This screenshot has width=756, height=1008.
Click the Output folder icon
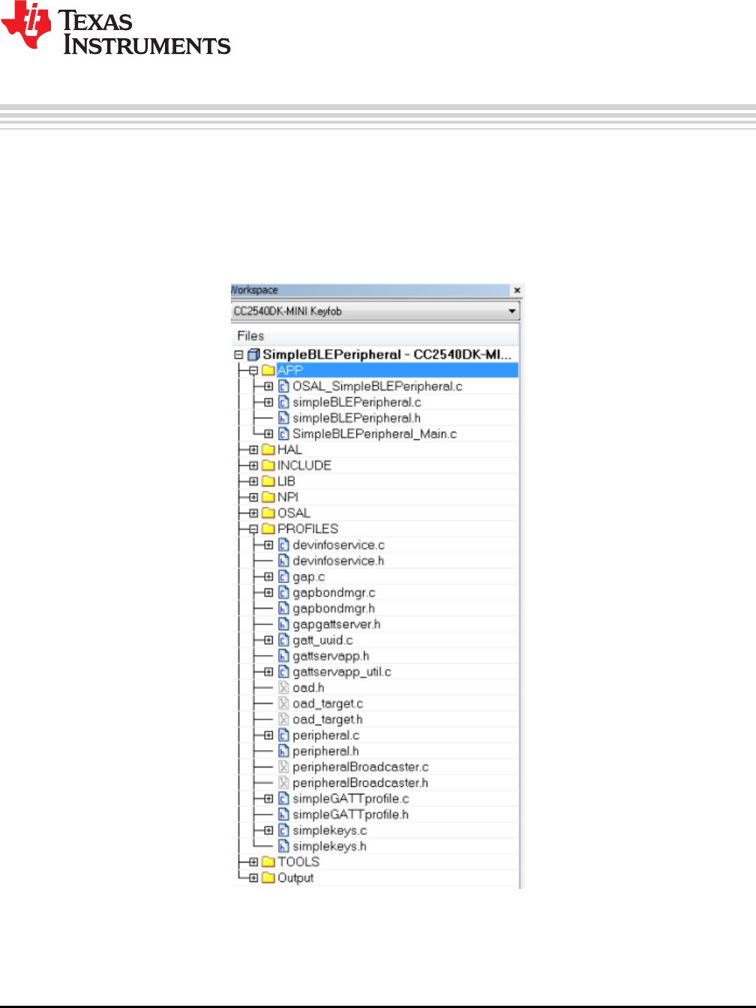click(268, 878)
